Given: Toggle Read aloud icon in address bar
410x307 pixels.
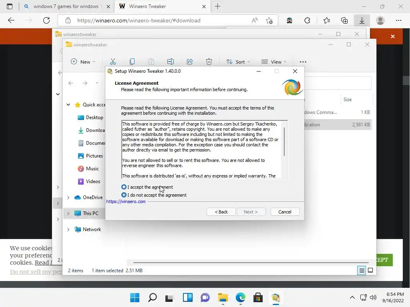Looking at the screenshot, I should [255, 20].
